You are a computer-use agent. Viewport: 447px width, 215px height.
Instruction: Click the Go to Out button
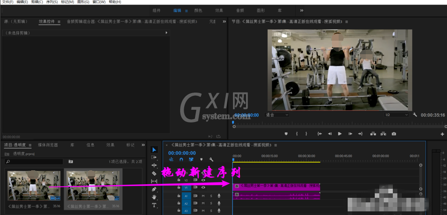(x=360, y=134)
